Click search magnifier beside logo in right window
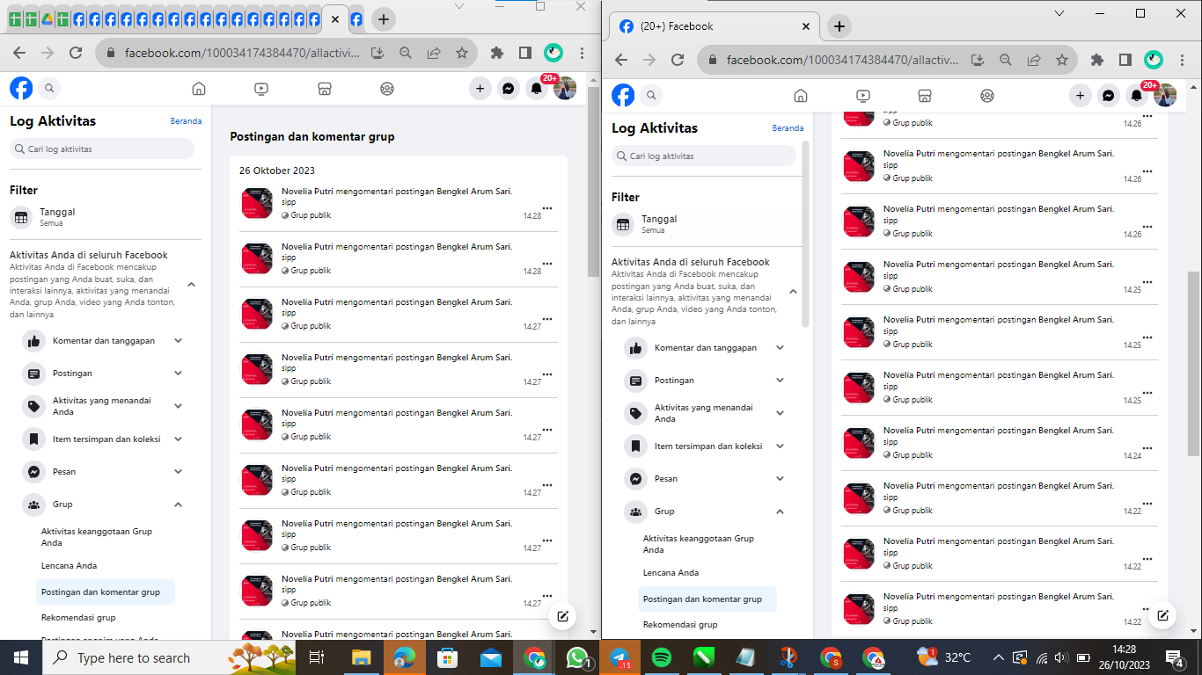The image size is (1202, 675). 651,95
